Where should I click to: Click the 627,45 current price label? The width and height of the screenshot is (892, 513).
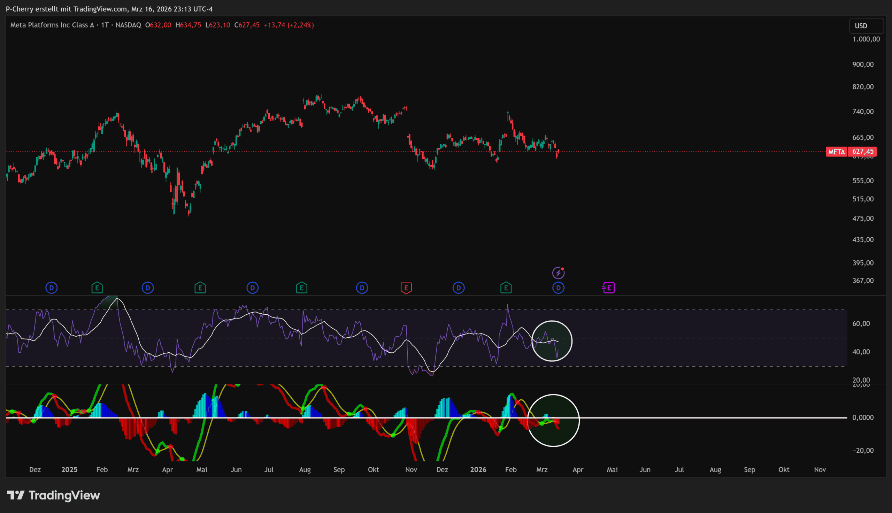click(862, 152)
